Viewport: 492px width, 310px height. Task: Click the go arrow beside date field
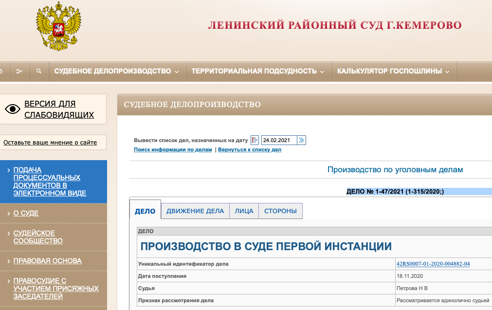coord(302,140)
